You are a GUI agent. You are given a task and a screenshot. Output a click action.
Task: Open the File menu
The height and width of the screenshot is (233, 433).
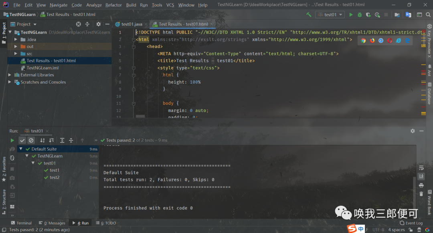[17, 5]
